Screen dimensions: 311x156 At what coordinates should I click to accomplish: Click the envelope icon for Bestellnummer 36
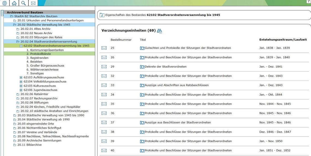tap(104, 113)
